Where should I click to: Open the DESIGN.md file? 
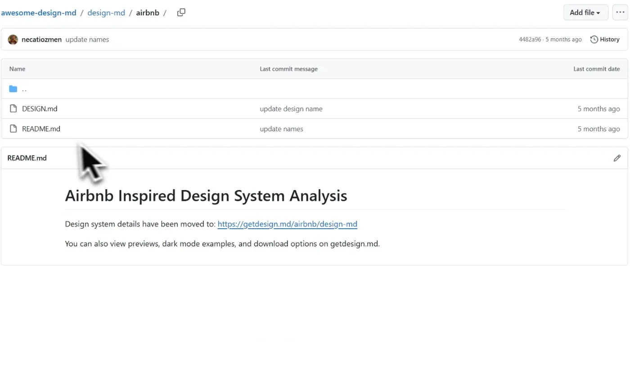40,109
